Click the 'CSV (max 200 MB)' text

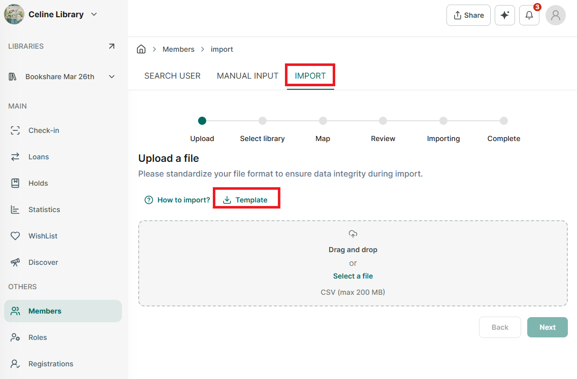[353, 292]
